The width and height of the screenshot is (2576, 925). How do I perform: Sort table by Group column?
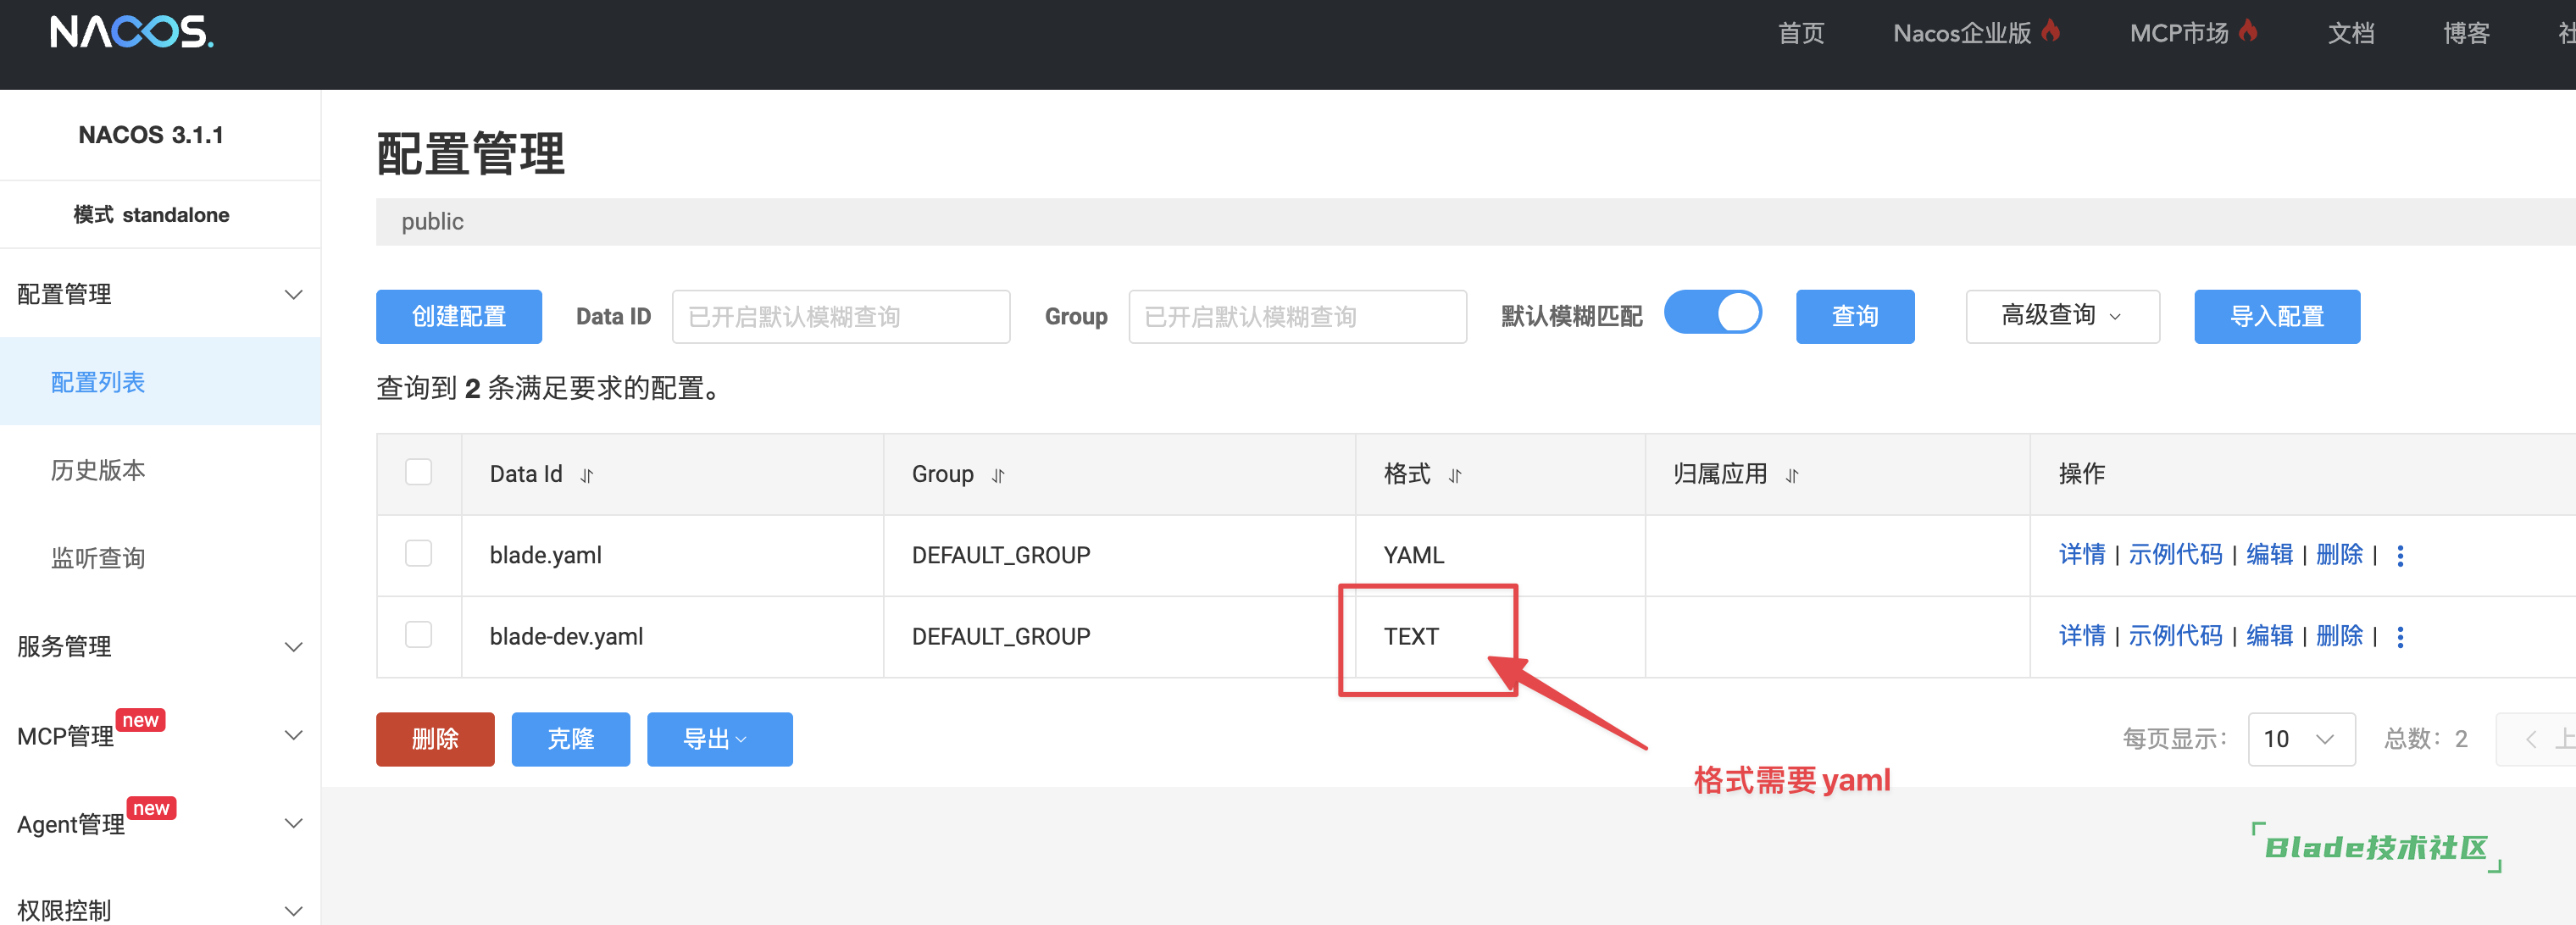997,476
